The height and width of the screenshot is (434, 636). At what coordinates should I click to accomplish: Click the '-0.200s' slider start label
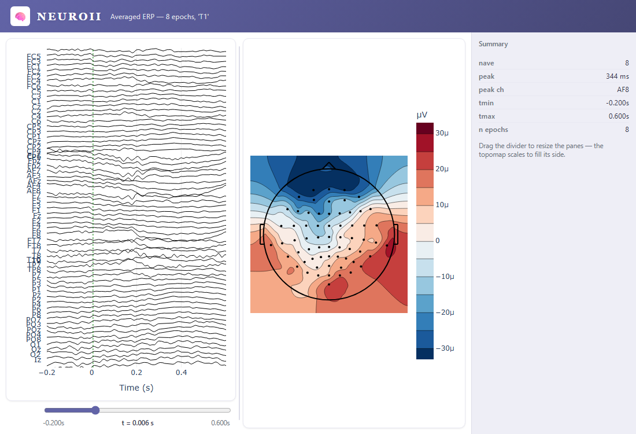pyautogui.click(x=54, y=423)
